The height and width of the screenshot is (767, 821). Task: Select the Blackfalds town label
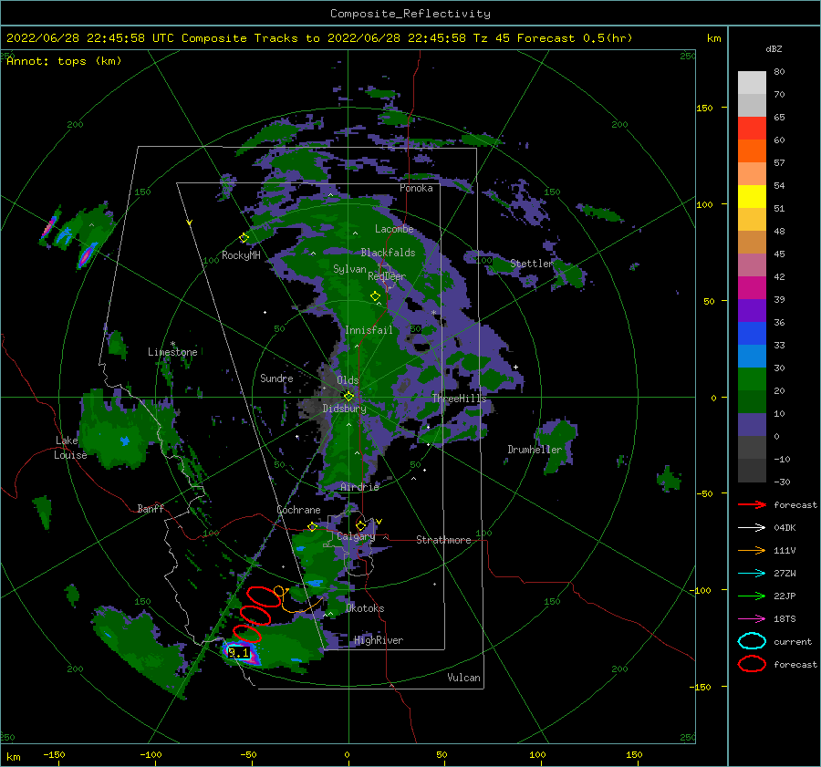click(388, 253)
